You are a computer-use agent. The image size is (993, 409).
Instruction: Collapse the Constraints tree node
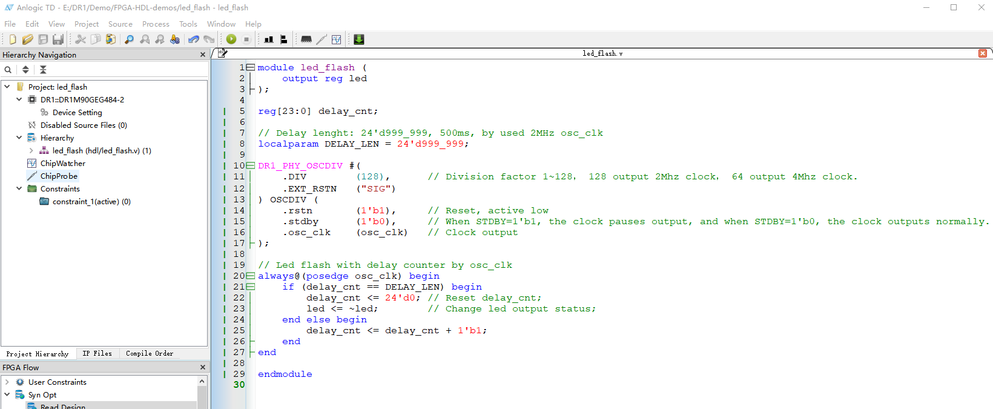pos(19,188)
